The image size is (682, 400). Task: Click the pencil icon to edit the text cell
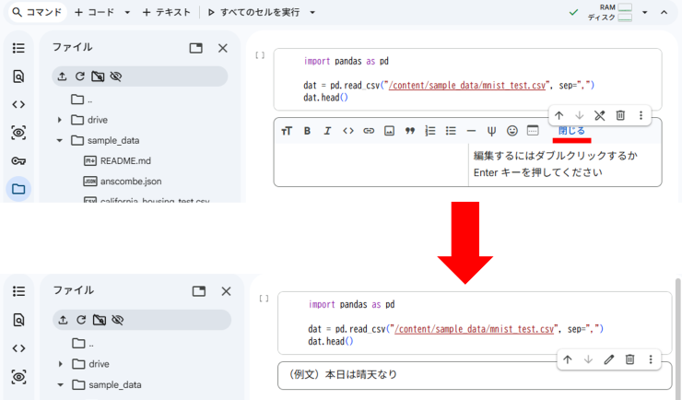click(x=608, y=359)
